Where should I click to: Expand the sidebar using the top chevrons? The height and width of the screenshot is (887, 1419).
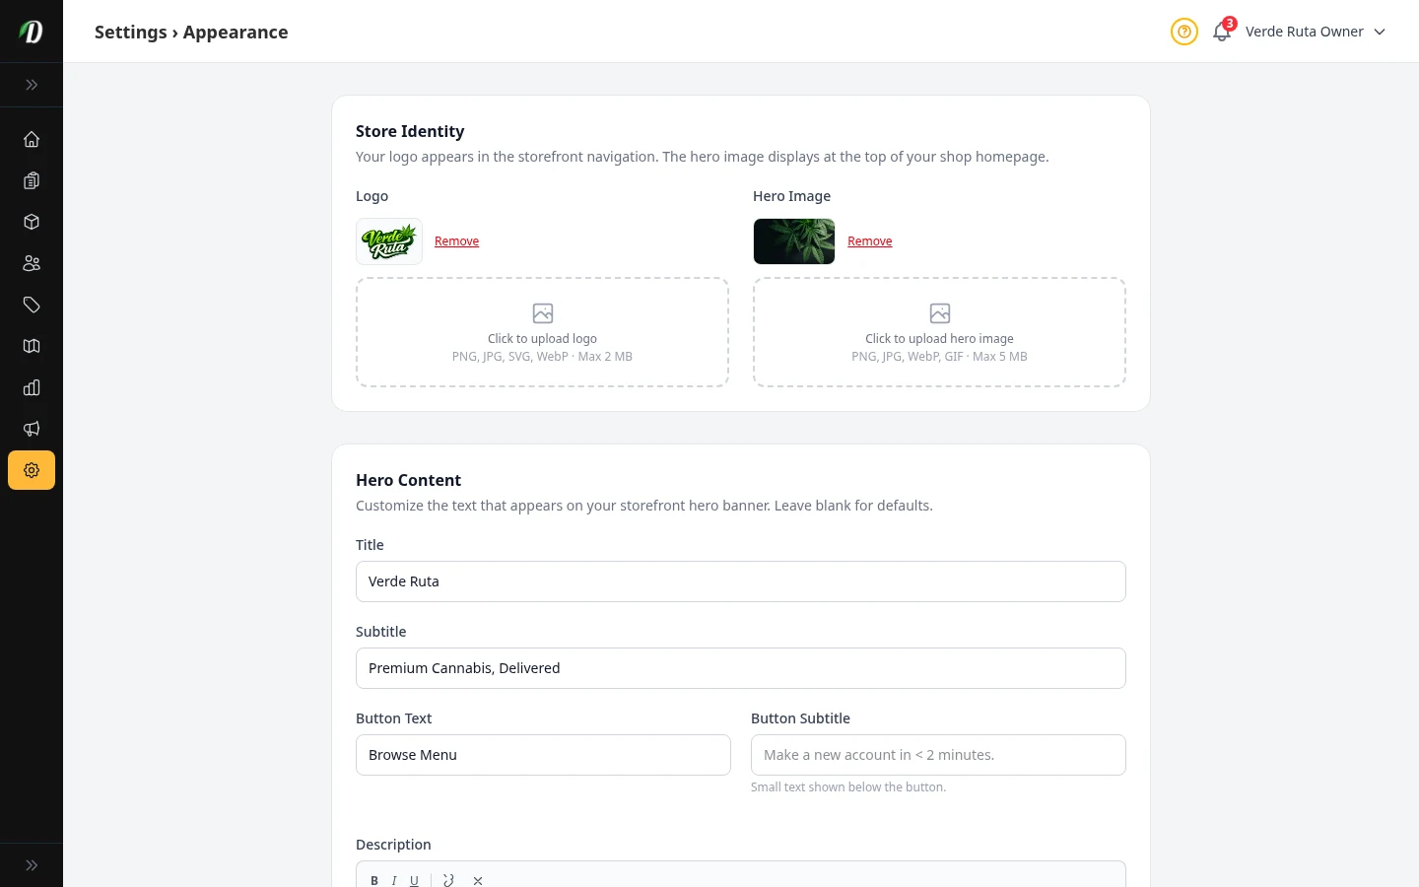coord(32,85)
